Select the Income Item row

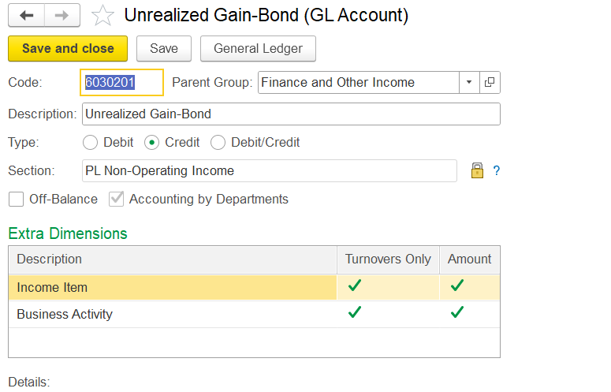coord(254,288)
